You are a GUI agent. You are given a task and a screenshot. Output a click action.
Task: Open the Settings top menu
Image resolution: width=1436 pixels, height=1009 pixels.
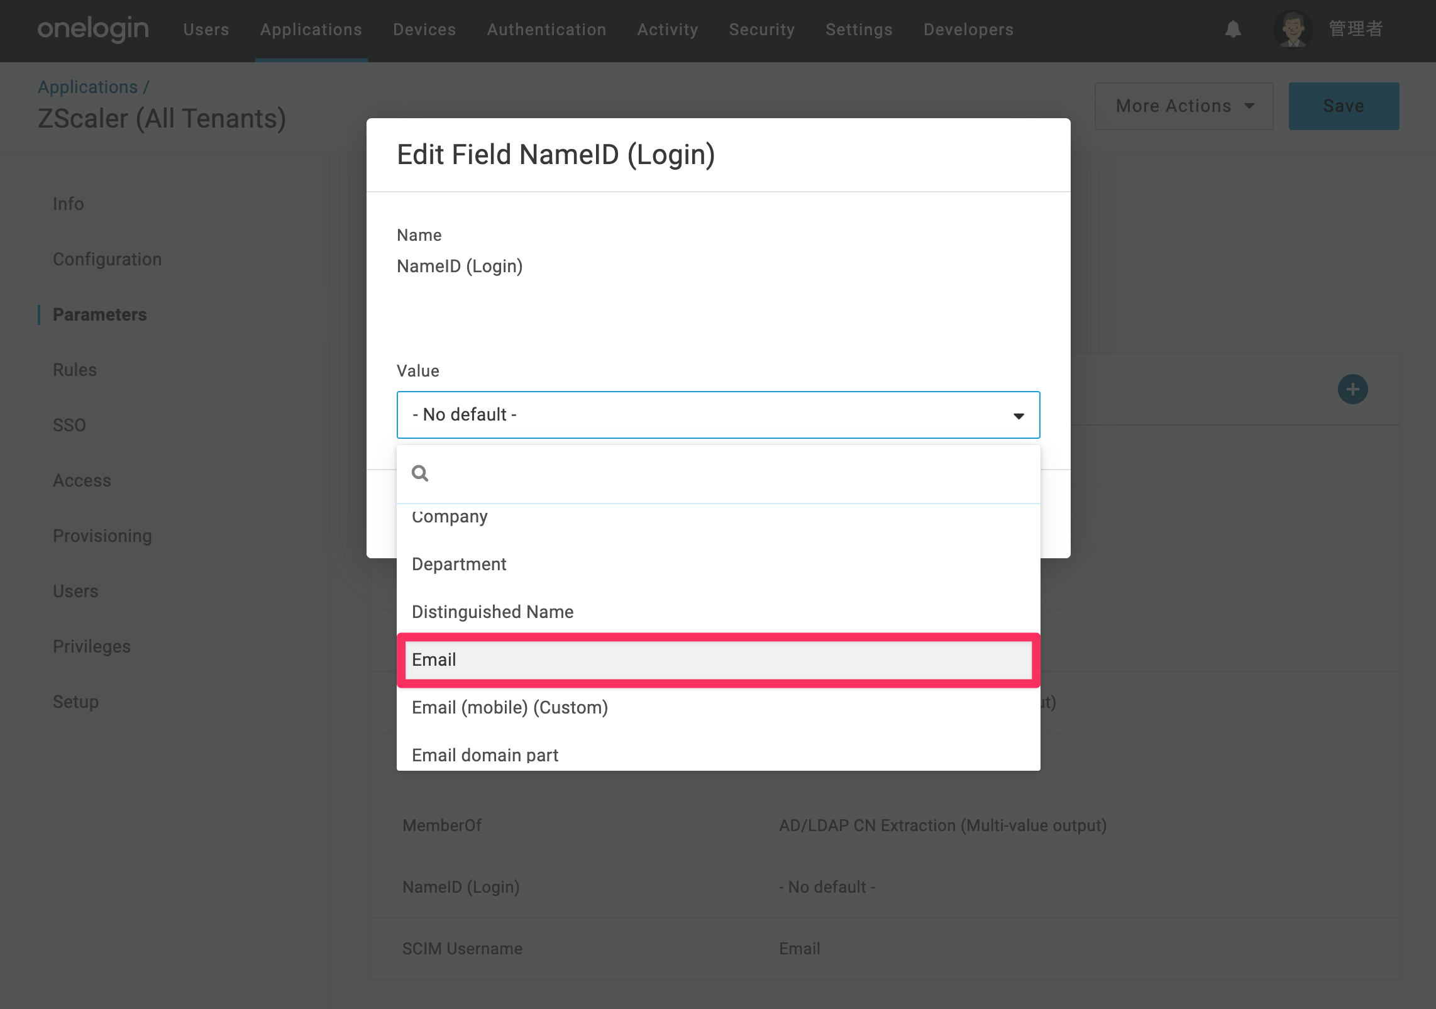[x=859, y=30]
